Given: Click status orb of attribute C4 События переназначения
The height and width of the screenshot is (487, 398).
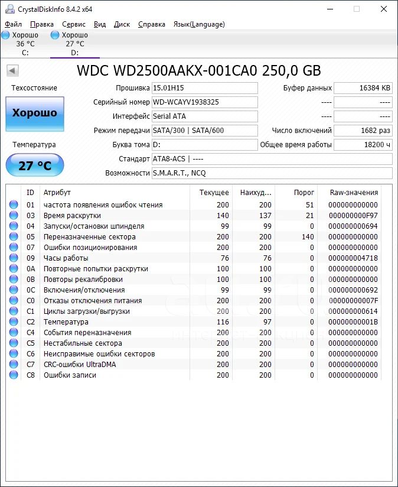Looking at the screenshot, I should tap(14, 332).
